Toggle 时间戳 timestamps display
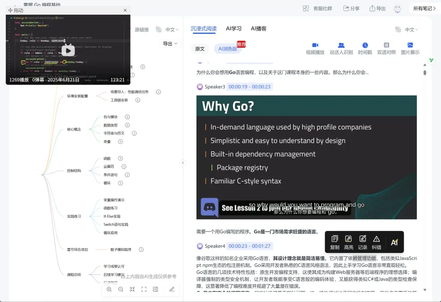Viewport: 441px width, 302px height. (365, 49)
